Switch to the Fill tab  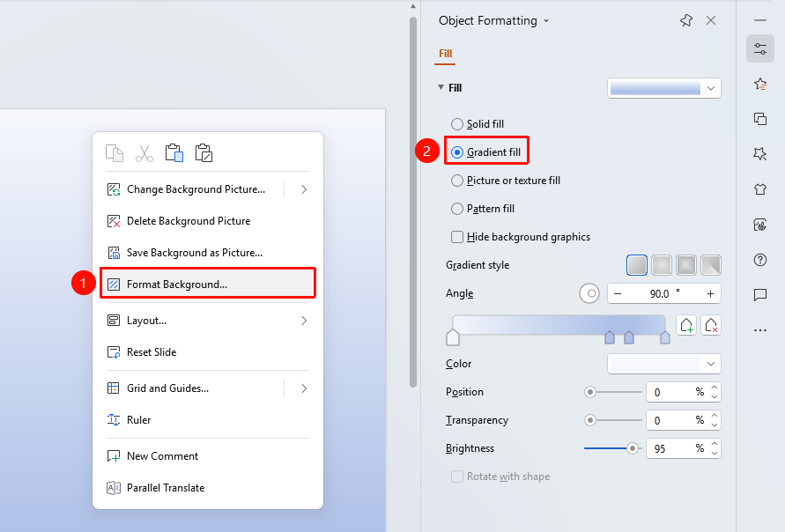coord(445,54)
